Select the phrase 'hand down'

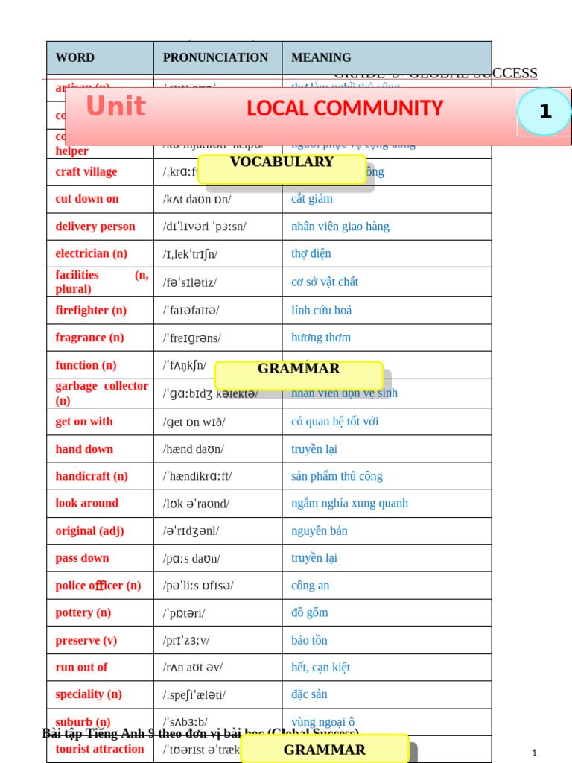tap(84, 449)
